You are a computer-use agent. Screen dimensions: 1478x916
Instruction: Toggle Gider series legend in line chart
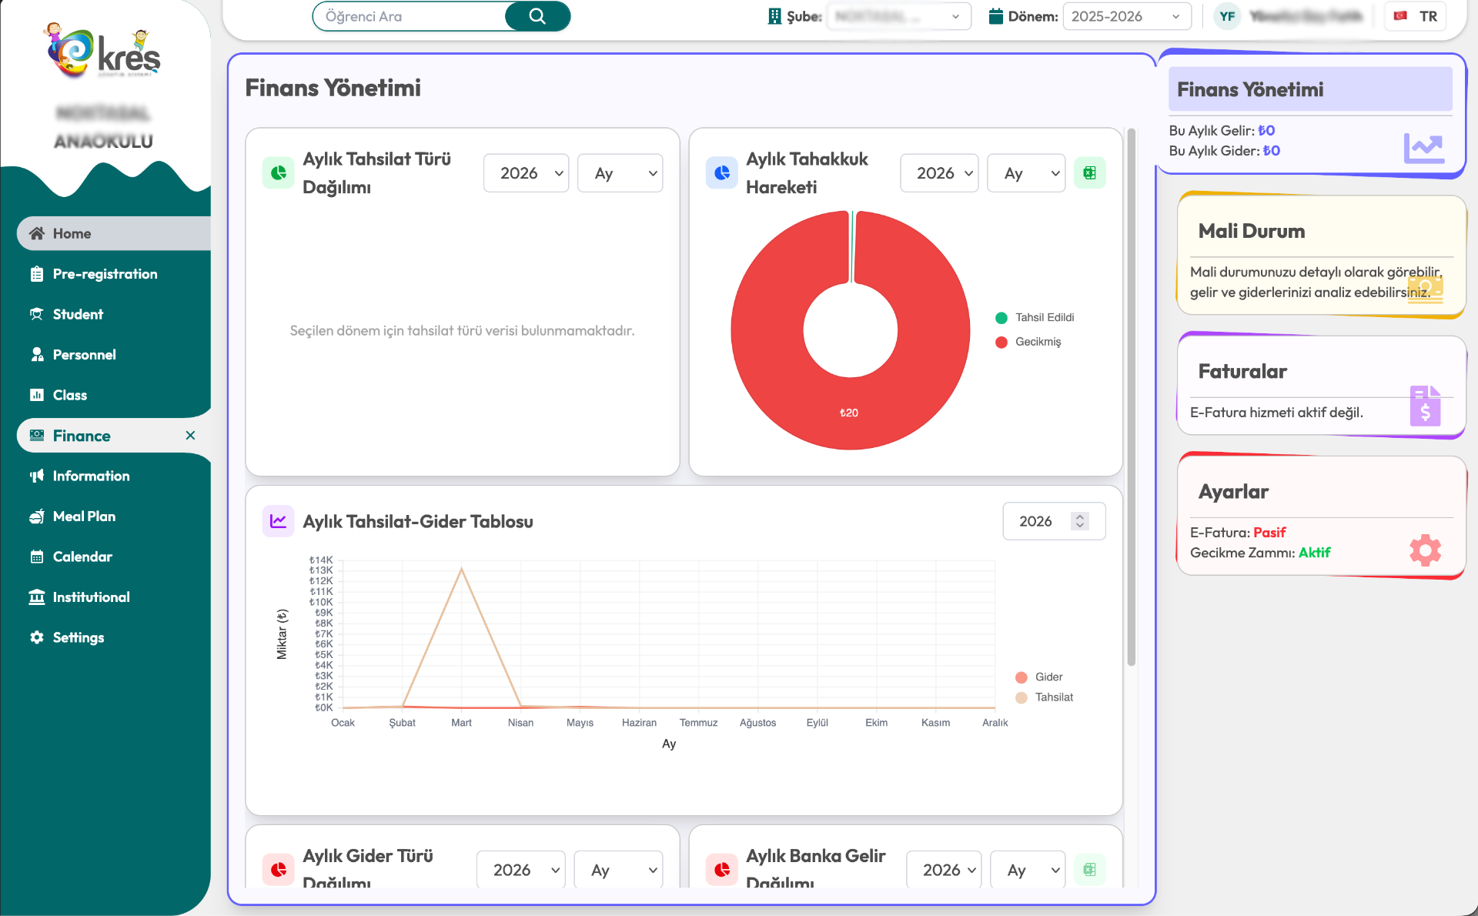pyautogui.click(x=1039, y=677)
